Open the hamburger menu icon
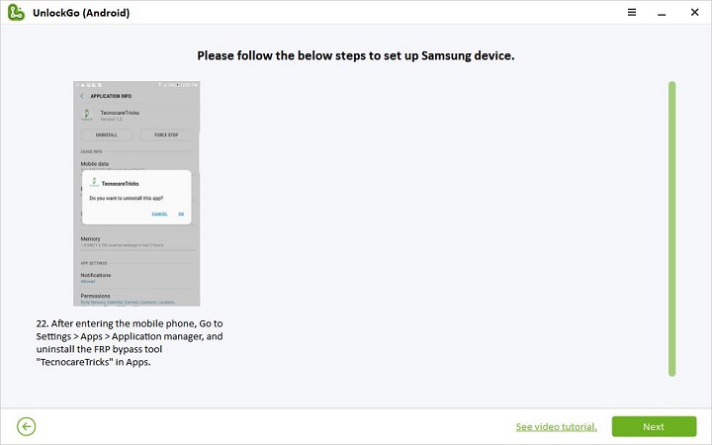The image size is (712, 445). 632,12
